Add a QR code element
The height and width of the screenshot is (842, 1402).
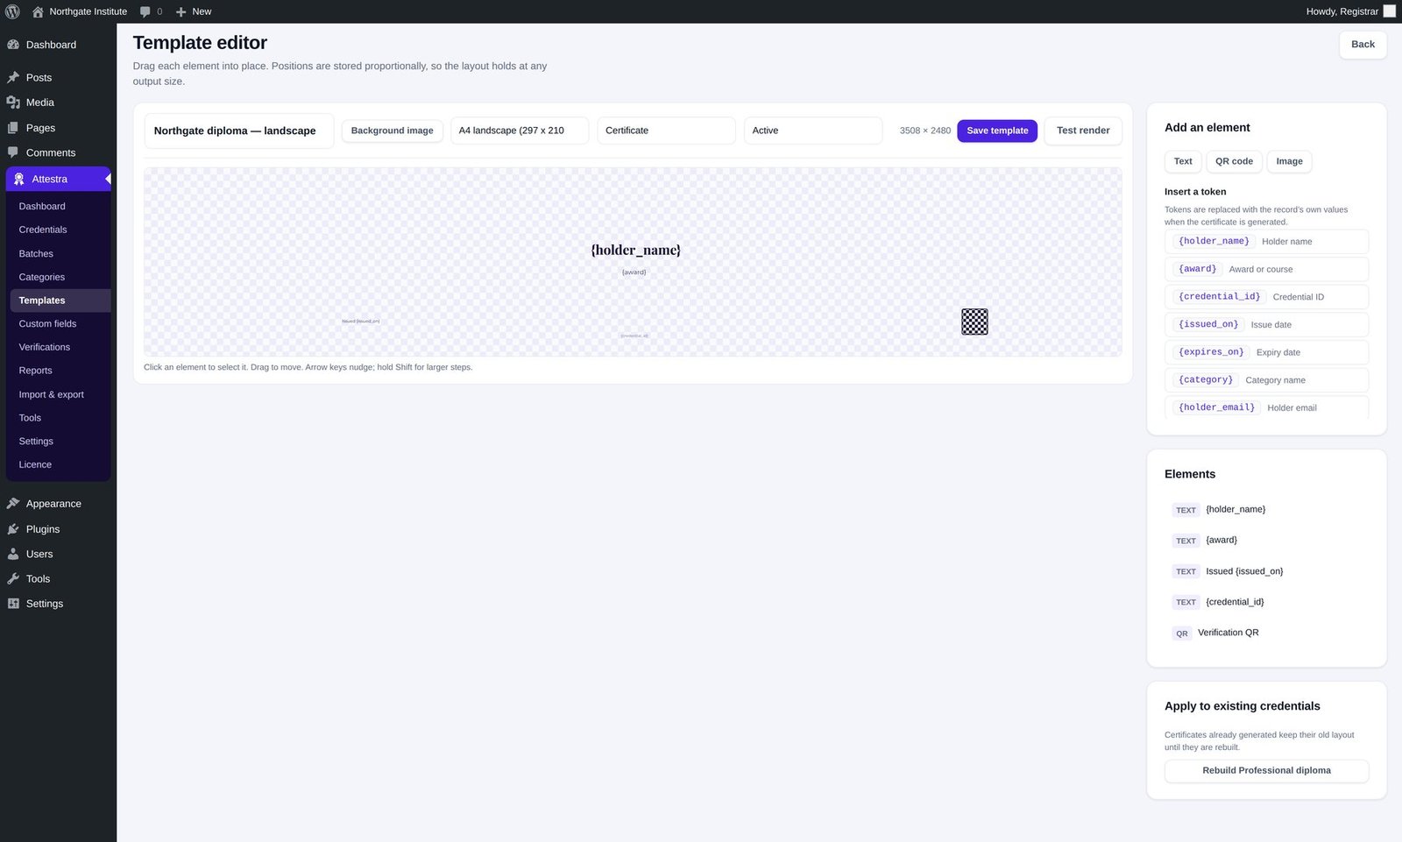(x=1234, y=161)
